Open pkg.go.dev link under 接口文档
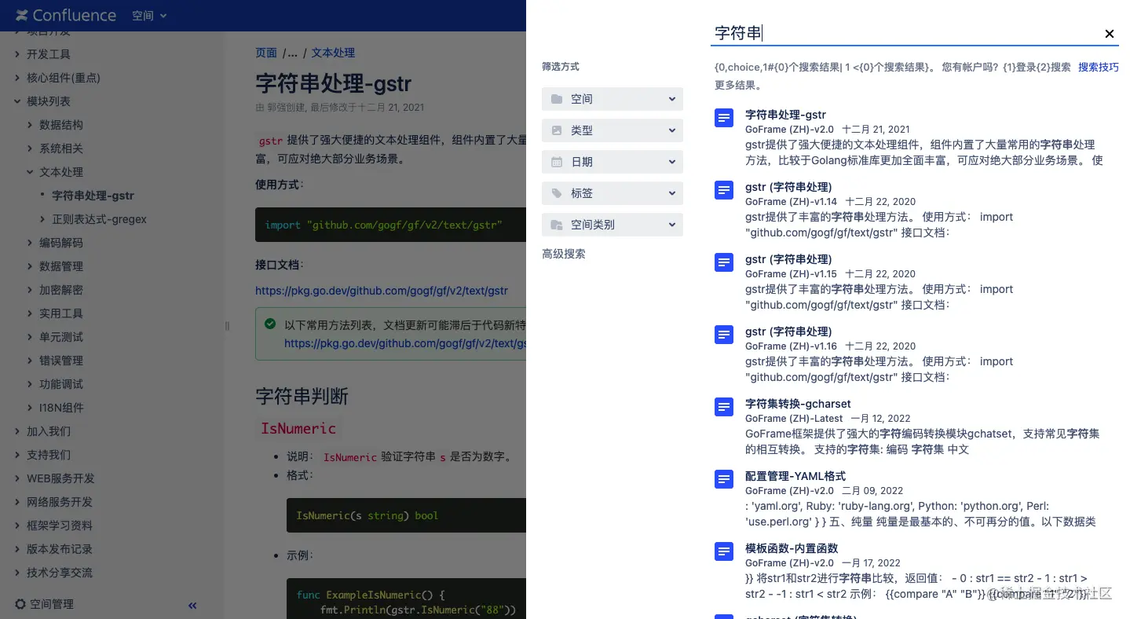The height and width of the screenshot is (619, 1130). pyautogui.click(x=382, y=291)
